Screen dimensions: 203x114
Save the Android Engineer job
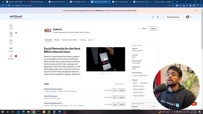pos(115,97)
